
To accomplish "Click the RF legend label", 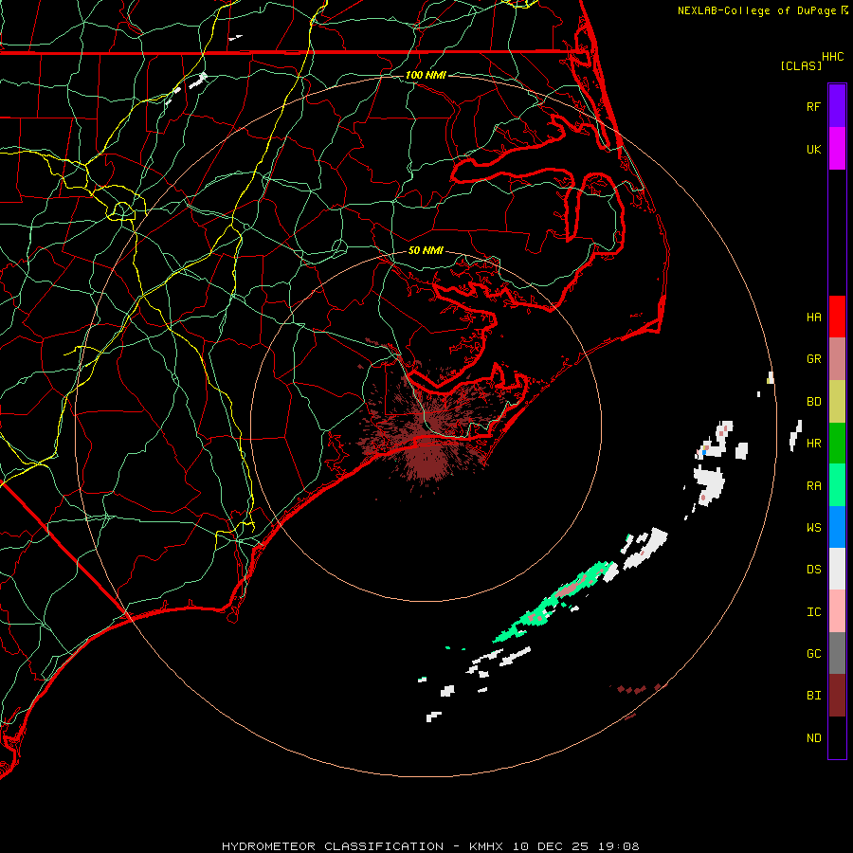I will (x=813, y=106).
